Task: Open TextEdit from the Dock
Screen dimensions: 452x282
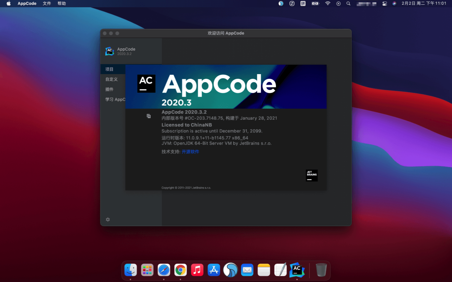Action: click(x=281, y=270)
